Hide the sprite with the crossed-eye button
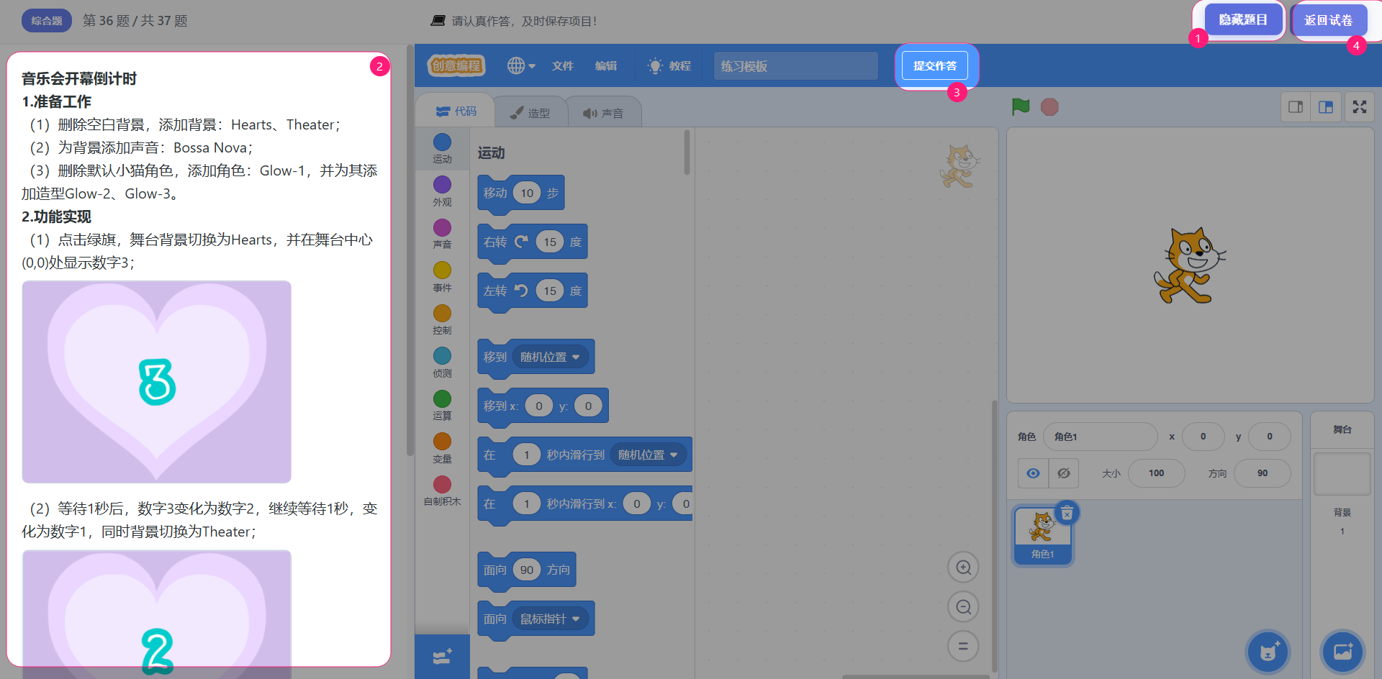This screenshot has height=679, width=1382. coord(1063,473)
